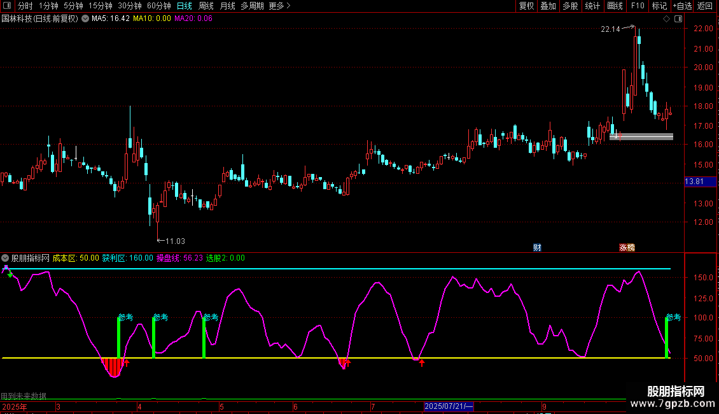This screenshot has width=719, height=414.
Task: Click the 涨停 marker icon on timeline
Action: pos(627,248)
